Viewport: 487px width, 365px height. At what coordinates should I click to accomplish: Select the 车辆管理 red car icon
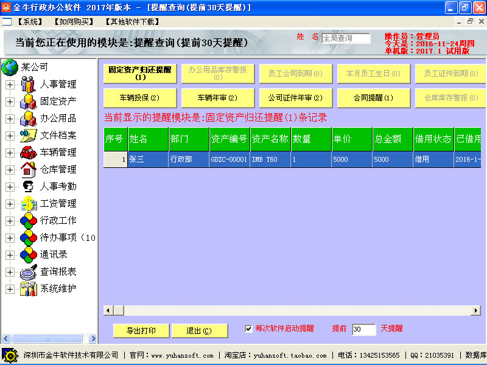[29, 152]
